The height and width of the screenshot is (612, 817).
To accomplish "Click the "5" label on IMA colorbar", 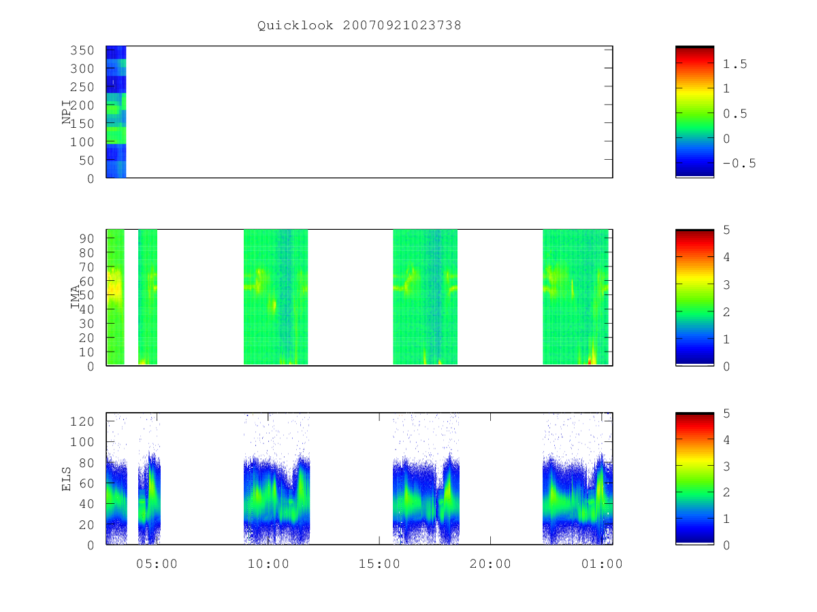I will pos(726,230).
